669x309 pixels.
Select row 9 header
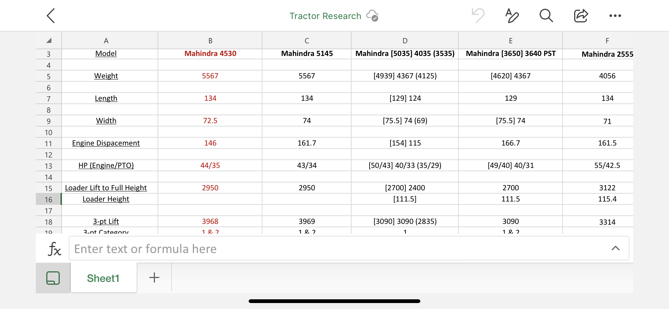point(49,121)
